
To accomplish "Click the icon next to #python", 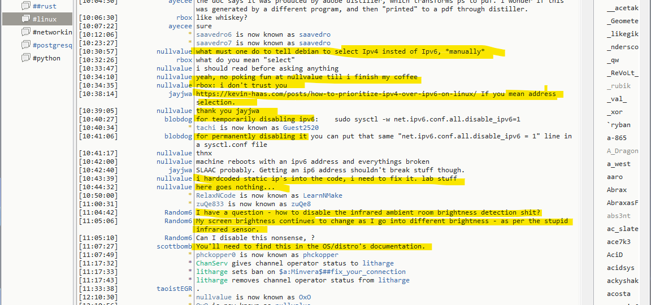I will tap(25, 58).
